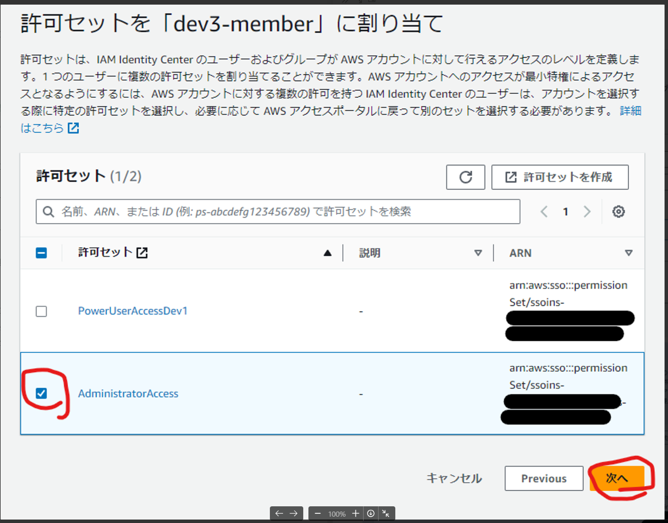This screenshot has height=523, width=668.
Task: Open the PowerUserAccessDev1 permission set link
Action: point(133,311)
